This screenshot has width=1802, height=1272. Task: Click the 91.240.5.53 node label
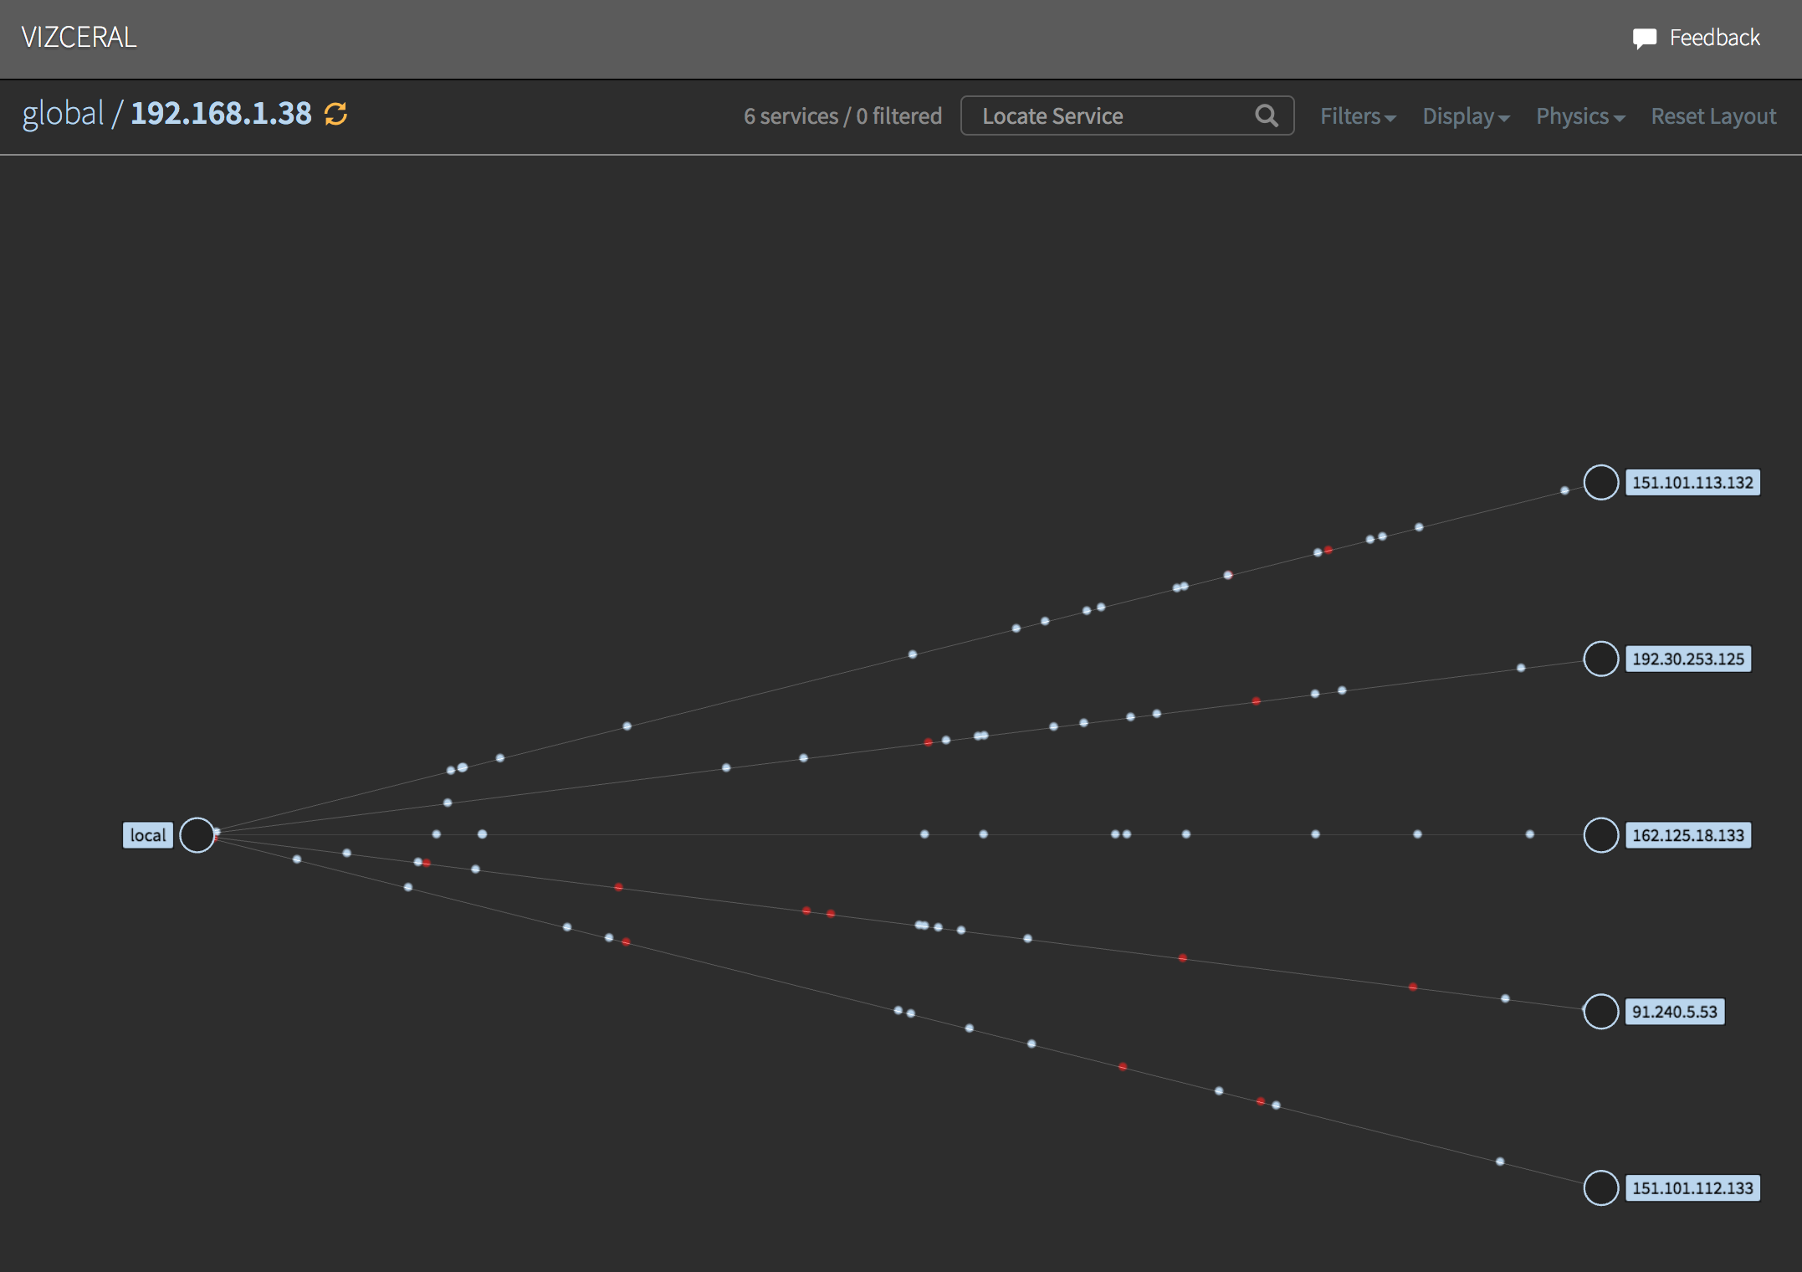pyautogui.click(x=1674, y=1012)
